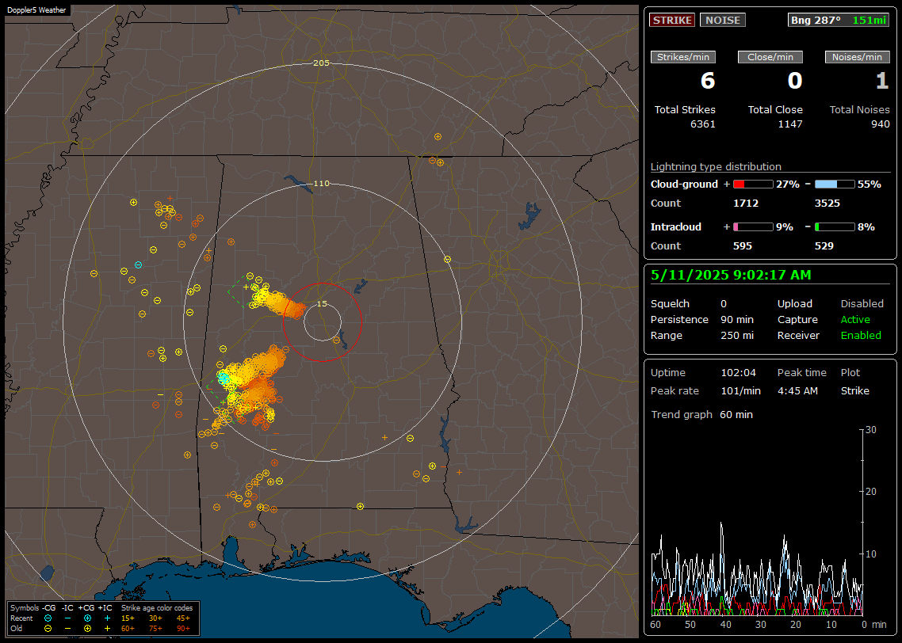This screenshot has height=643, width=902.
Task: Click the bearing readout Bng 287° 151mi
Action: [839, 20]
